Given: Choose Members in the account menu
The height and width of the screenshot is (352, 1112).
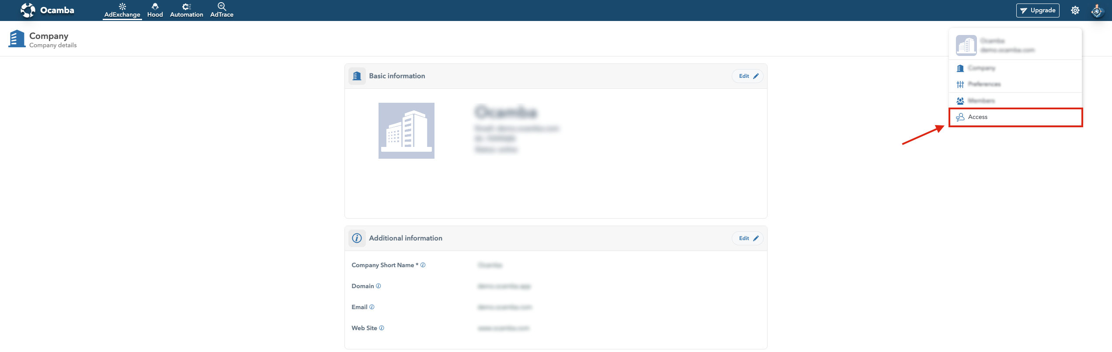Looking at the screenshot, I should click(x=981, y=101).
